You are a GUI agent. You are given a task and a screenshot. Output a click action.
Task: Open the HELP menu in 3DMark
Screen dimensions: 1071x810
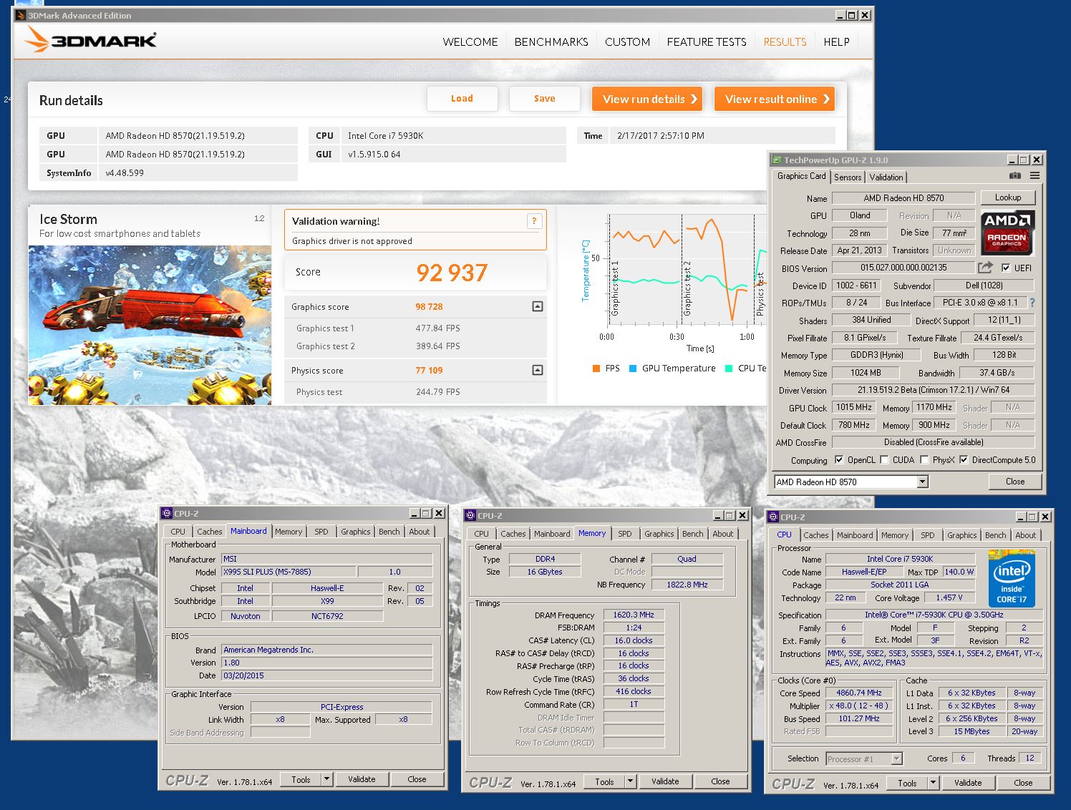click(x=836, y=42)
